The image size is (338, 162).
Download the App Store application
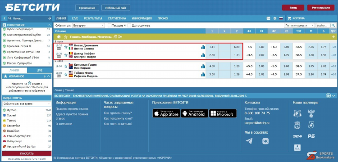(x=166, y=113)
